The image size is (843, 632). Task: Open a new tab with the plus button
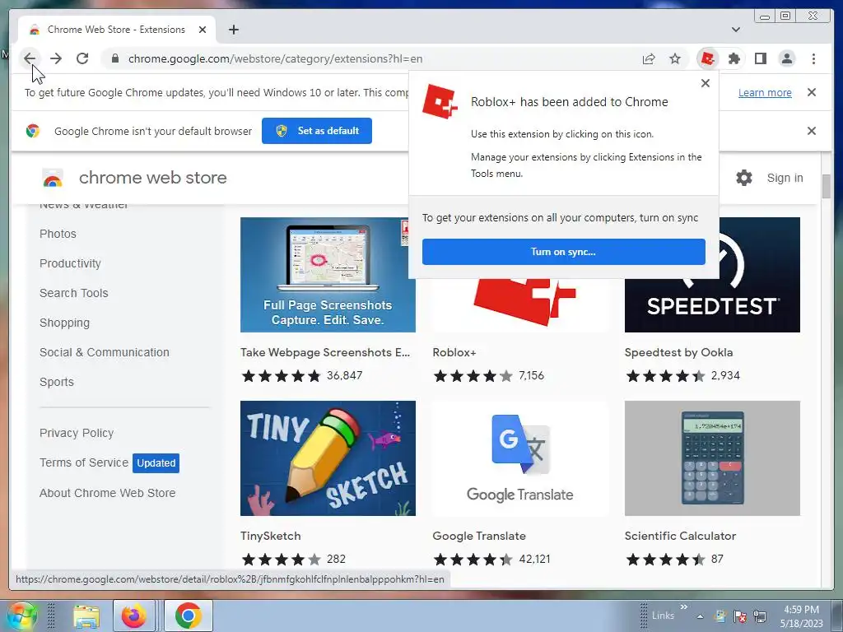pos(233,30)
